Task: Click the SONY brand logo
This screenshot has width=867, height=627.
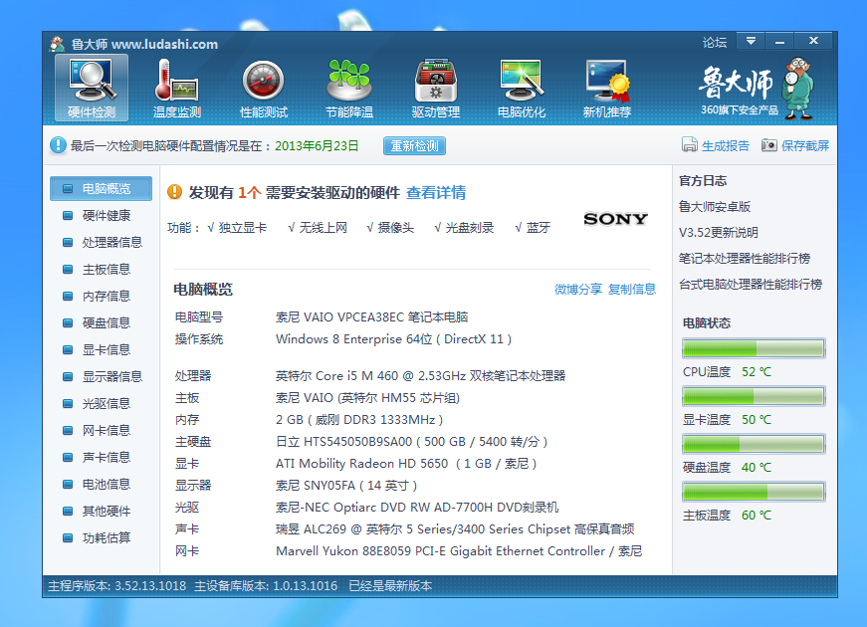Action: pos(615,219)
